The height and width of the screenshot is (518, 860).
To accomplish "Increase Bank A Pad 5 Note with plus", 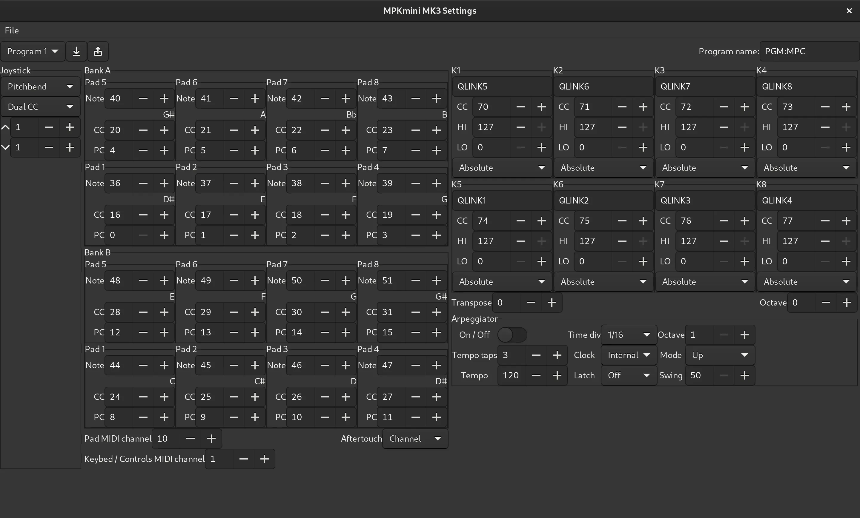I will click(x=164, y=98).
